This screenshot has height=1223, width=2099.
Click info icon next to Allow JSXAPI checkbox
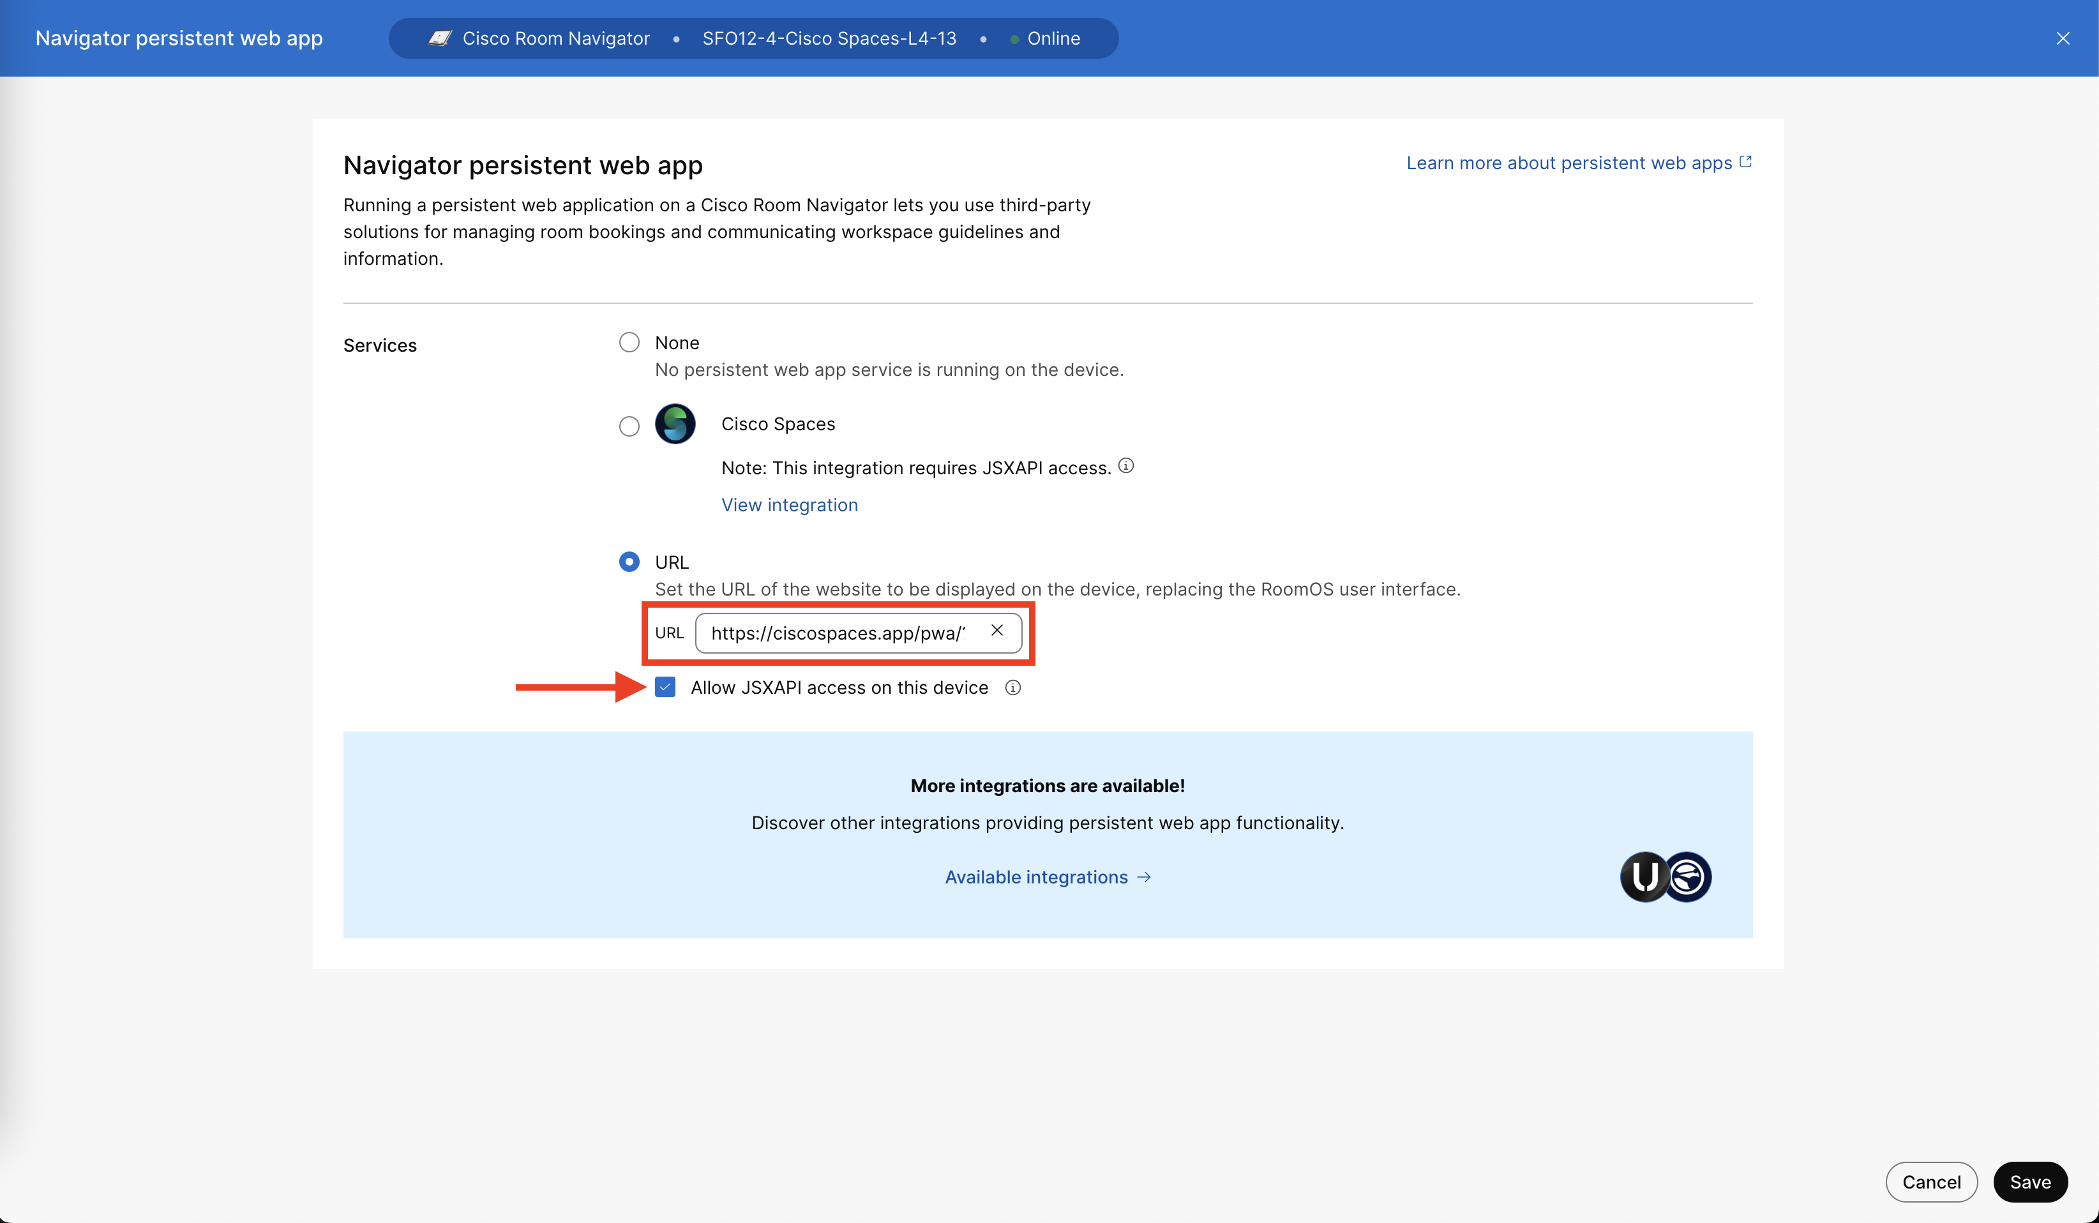pos(1013,688)
